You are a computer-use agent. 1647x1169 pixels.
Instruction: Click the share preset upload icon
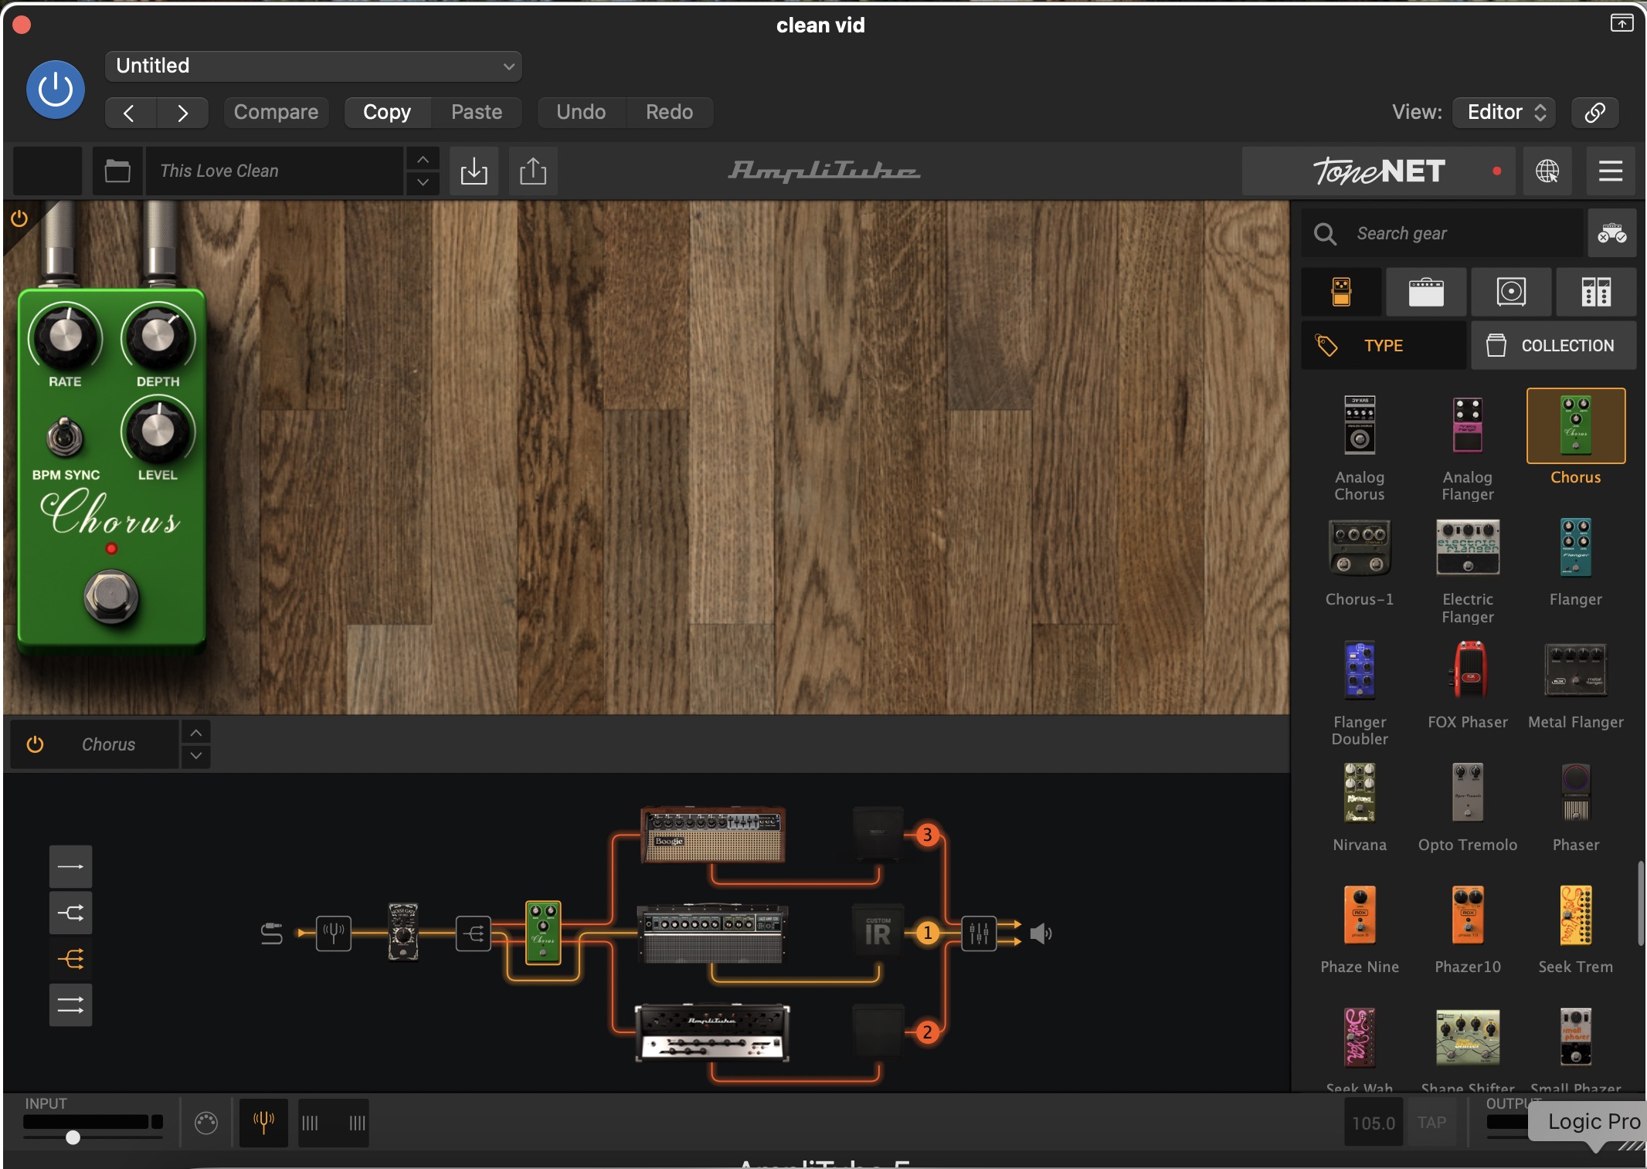click(x=533, y=171)
